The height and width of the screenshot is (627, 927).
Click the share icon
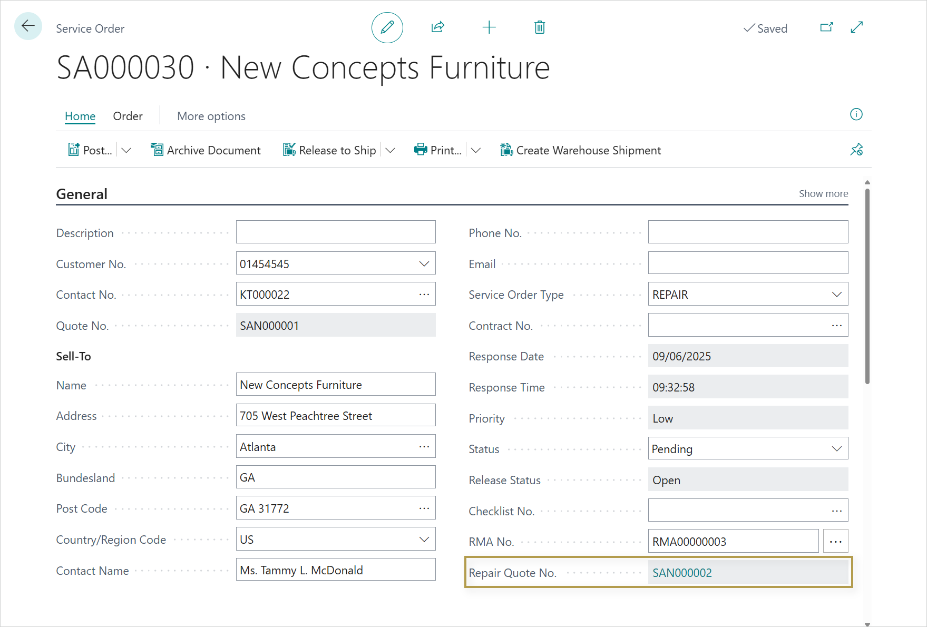[437, 27]
